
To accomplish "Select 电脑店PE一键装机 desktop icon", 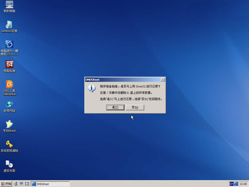I will coord(9,48).
